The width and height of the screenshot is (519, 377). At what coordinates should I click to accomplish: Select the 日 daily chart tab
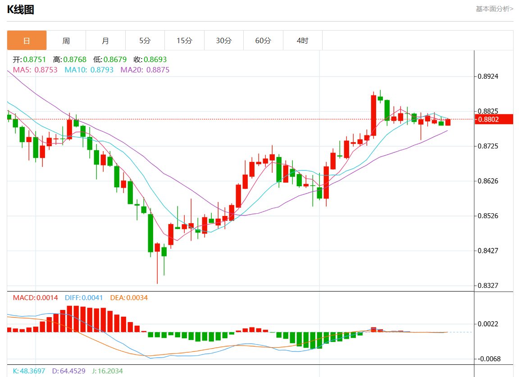pos(27,40)
